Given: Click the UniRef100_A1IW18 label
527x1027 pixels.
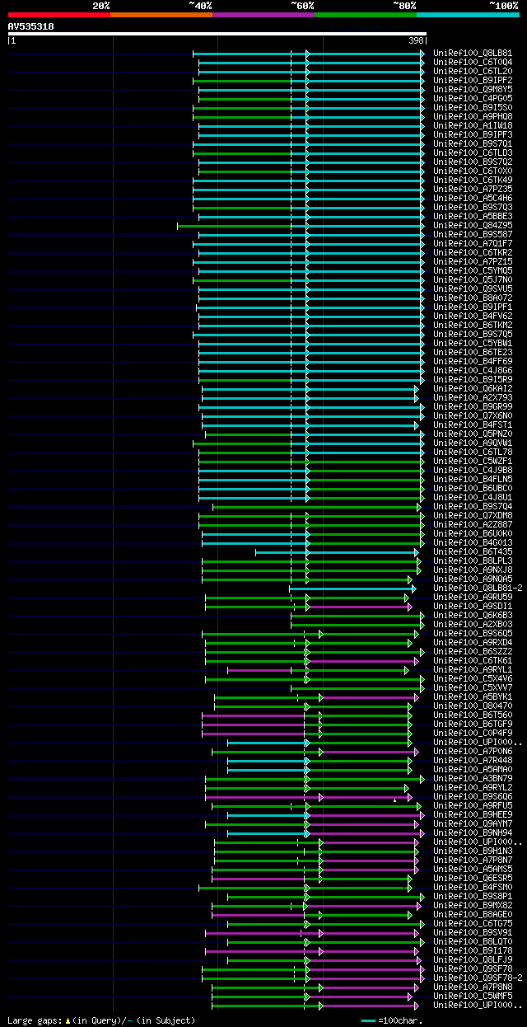Looking at the screenshot, I should tap(473, 125).
